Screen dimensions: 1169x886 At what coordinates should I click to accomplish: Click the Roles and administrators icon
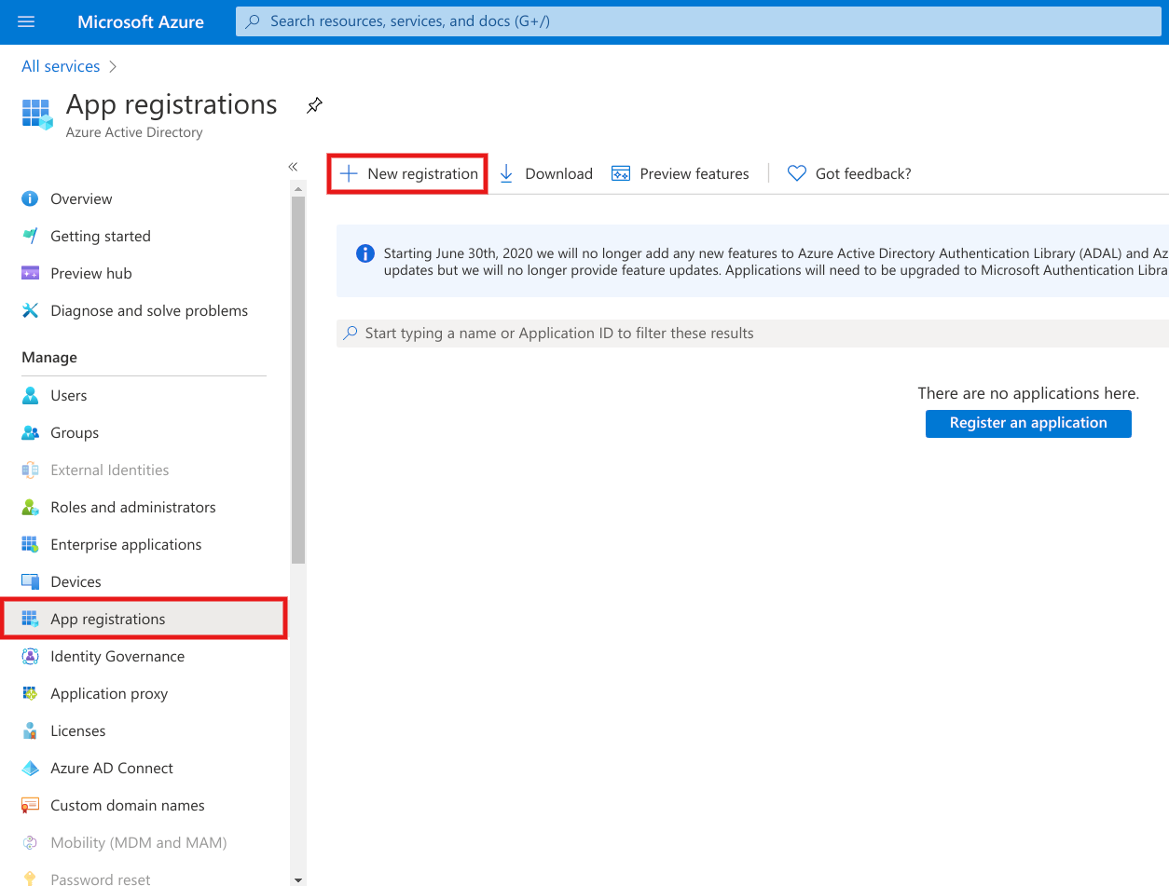[x=30, y=507]
